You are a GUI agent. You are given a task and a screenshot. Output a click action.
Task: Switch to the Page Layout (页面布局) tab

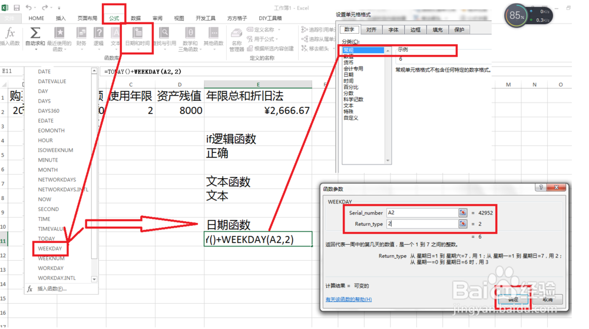(87, 18)
